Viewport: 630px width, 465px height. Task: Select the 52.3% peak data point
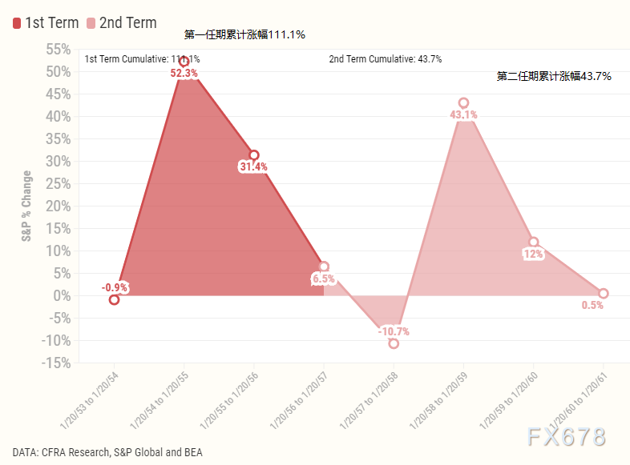(x=184, y=61)
